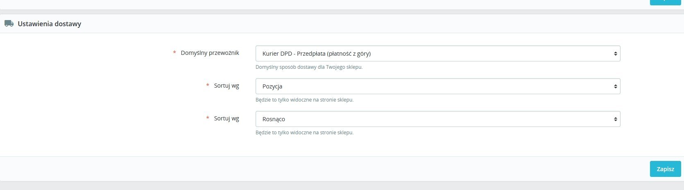Click the red asterisk beside the Rosnąco row label
This screenshot has width=684, height=190.
(208, 118)
